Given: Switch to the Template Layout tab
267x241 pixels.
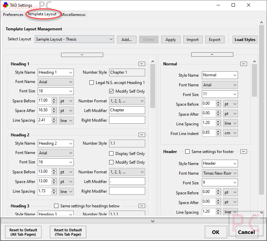Looking at the screenshot, I should 42,14.
